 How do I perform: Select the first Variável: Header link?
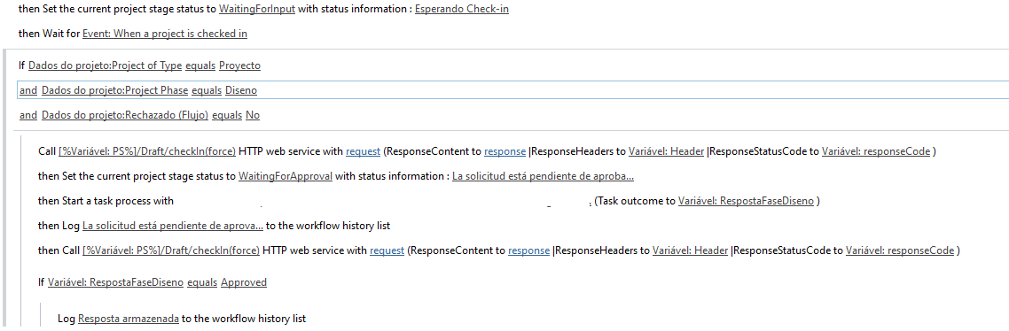666,151
